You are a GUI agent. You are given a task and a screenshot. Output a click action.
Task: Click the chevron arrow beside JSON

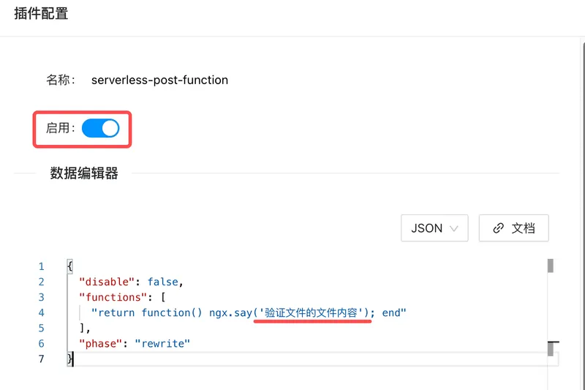pyautogui.click(x=454, y=229)
